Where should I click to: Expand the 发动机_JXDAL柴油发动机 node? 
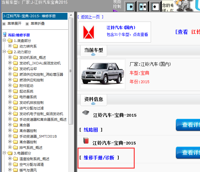point(10,63)
